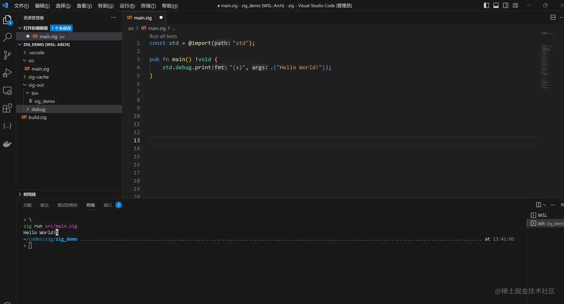This screenshot has width=564, height=304.
Task: Collapse the src folder
Action: (25, 61)
